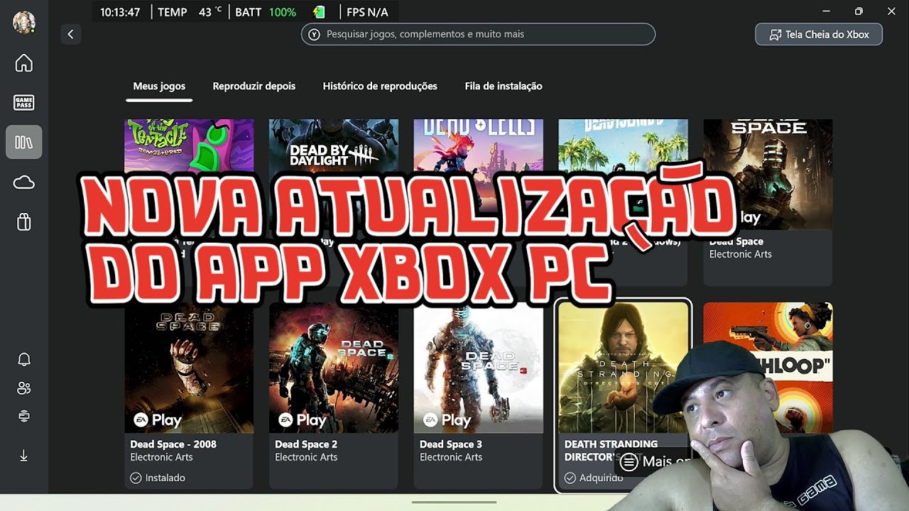Open the Game Pass section icon
This screenshot has width=909, height=511.
click(x=24, y=103)
